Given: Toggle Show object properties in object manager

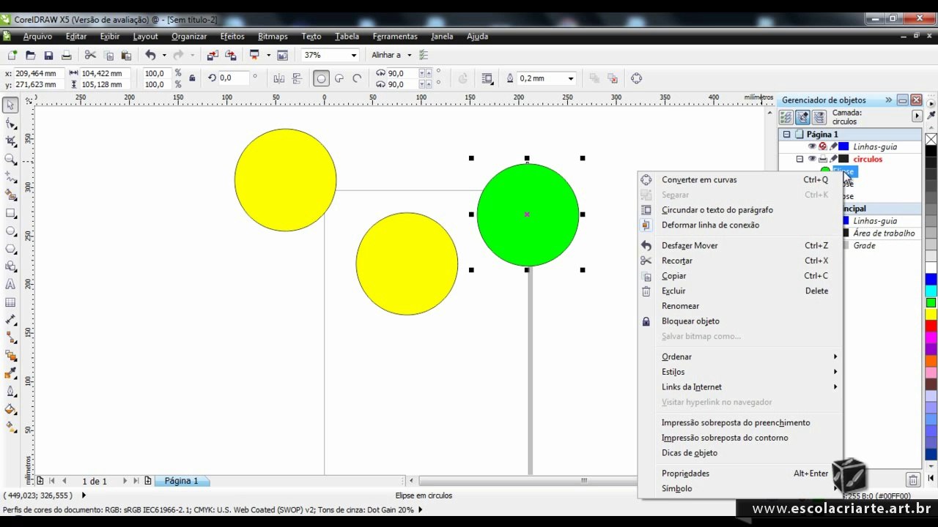Looking at the screenshot, I should 786,117.
